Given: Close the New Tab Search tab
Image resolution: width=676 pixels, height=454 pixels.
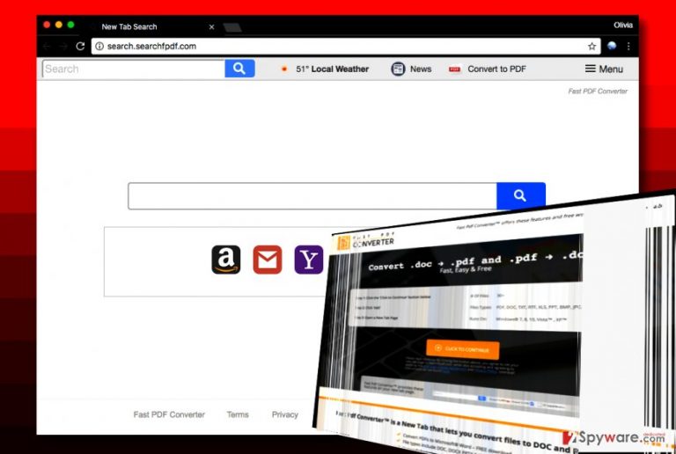Looking at the screenshot, I should point(211,26).
